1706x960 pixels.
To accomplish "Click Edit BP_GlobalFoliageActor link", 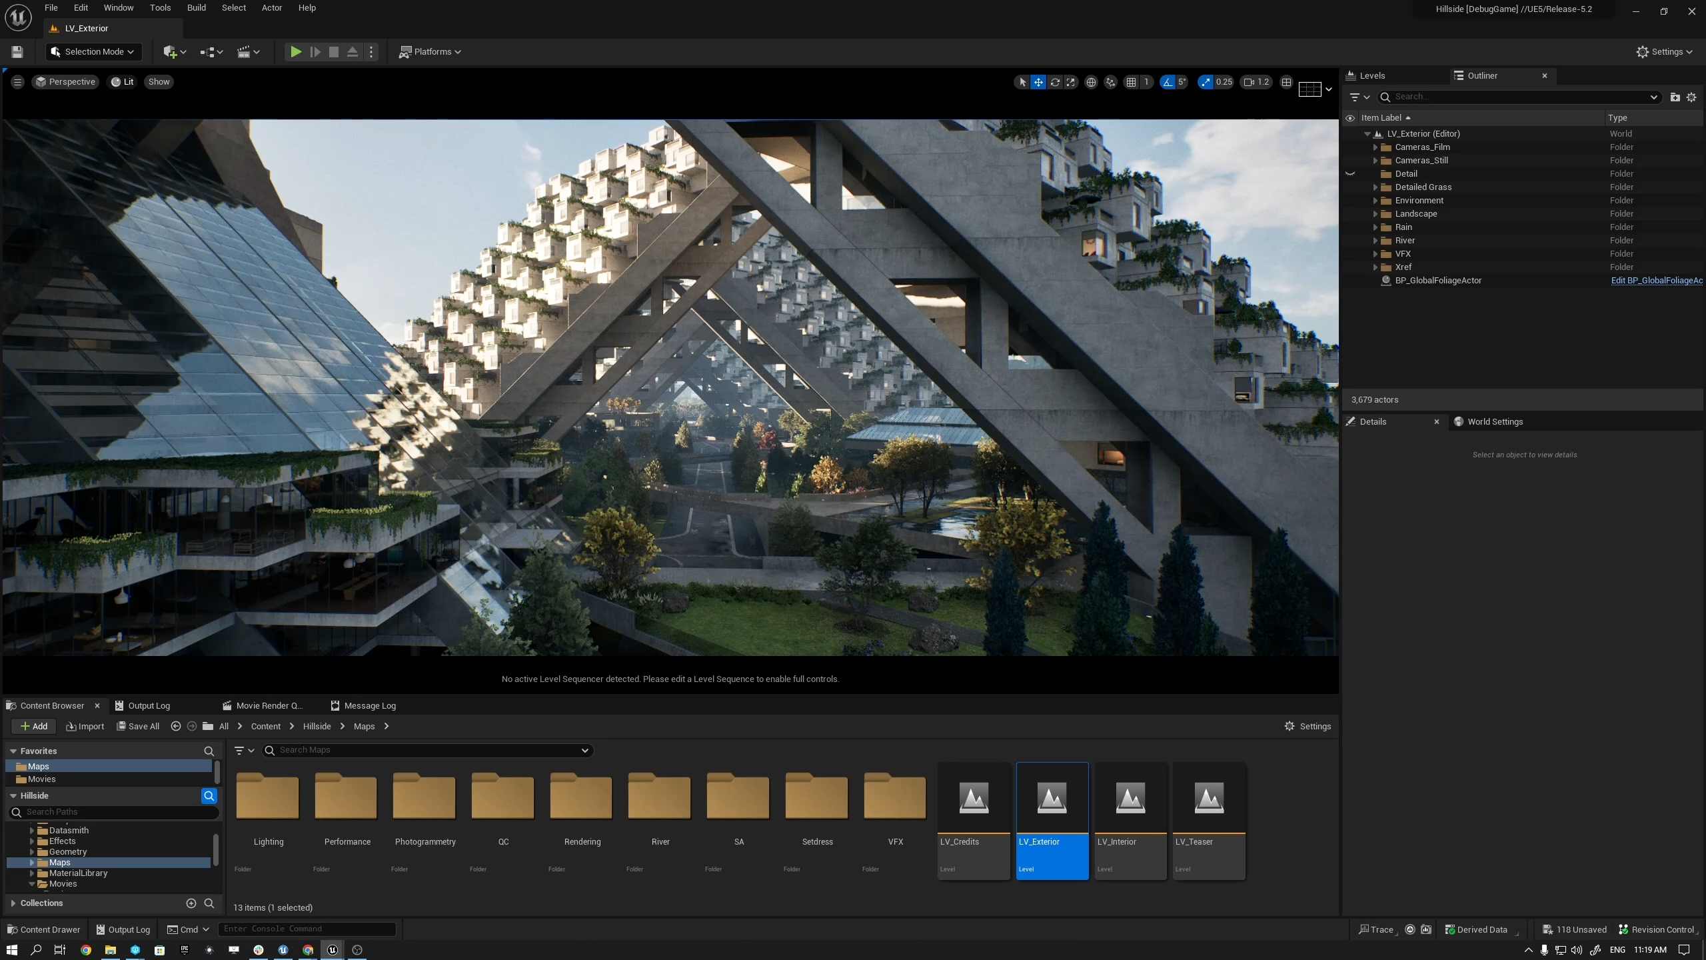I will (x=1656, y=280).
